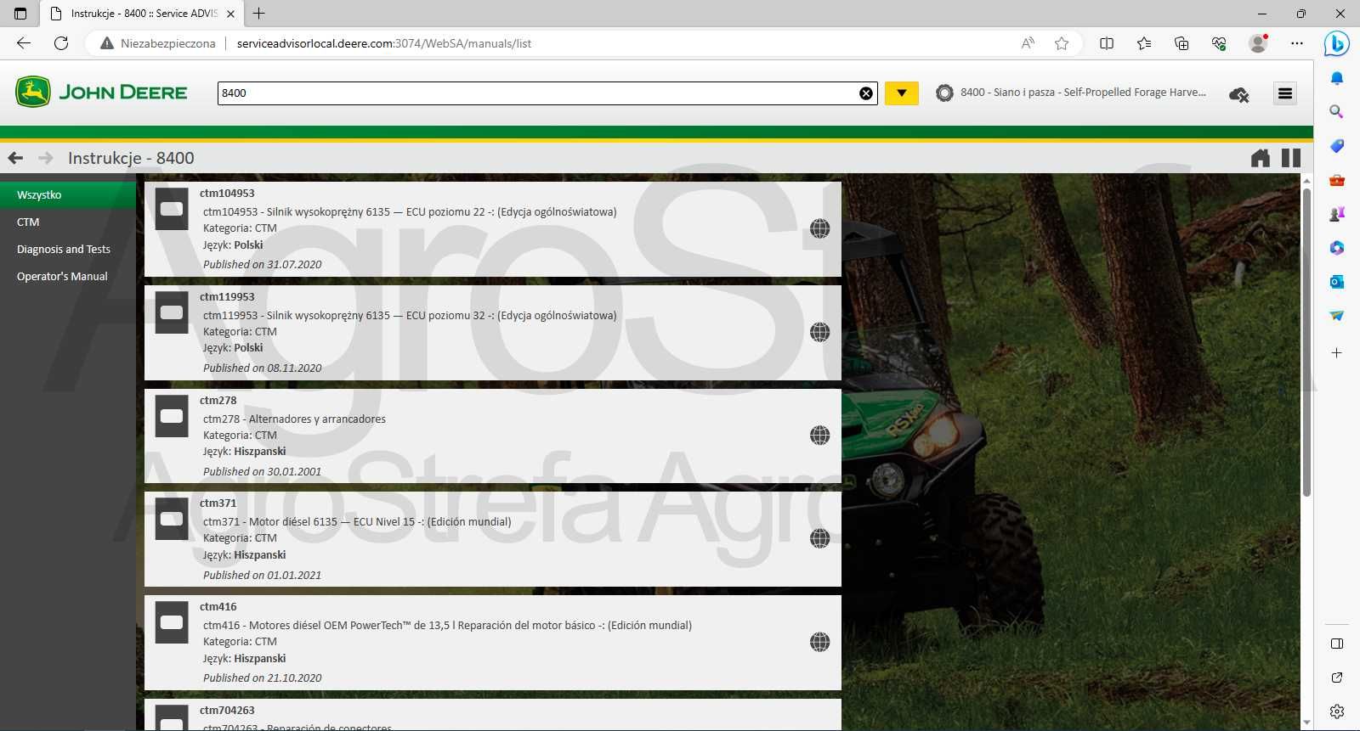Hide the browser sidebar panel icon

point(1337,644)
